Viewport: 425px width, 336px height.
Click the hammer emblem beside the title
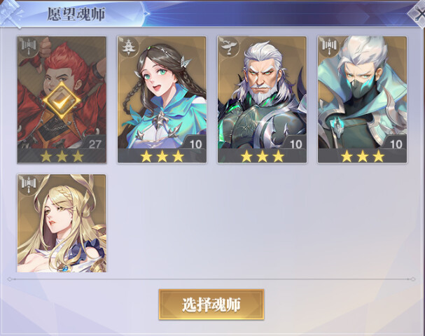[x=11, y=13]
